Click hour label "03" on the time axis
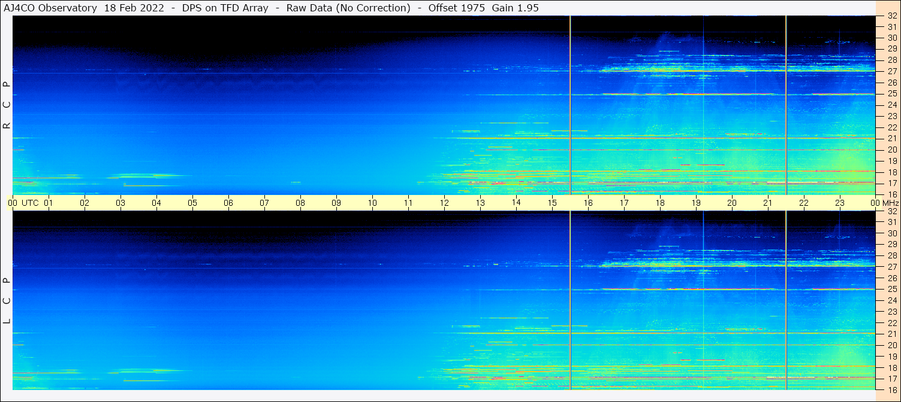Image resolution: width=901 pixels, height=402 pixels. (x=120, y=203)
